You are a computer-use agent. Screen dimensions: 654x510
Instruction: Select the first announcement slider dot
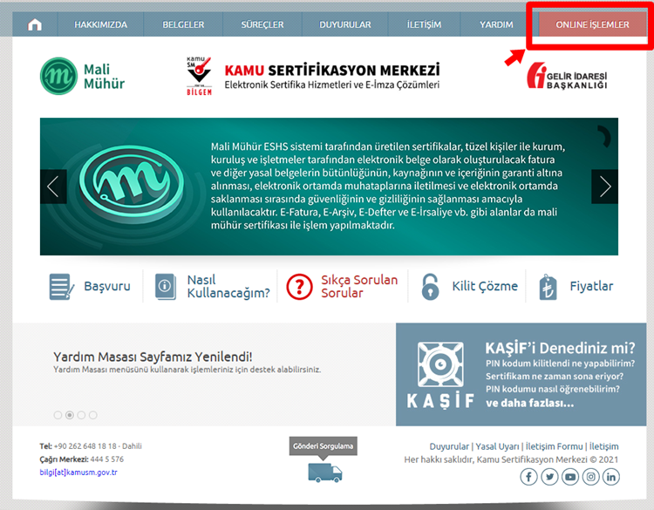(x=58, y=415)
